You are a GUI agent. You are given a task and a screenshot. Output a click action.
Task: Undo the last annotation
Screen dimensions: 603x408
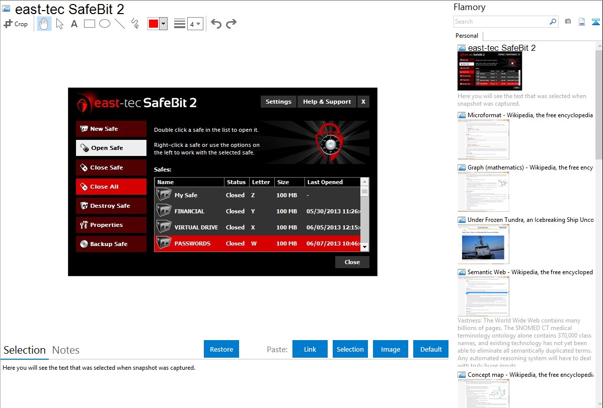point(216,24)
